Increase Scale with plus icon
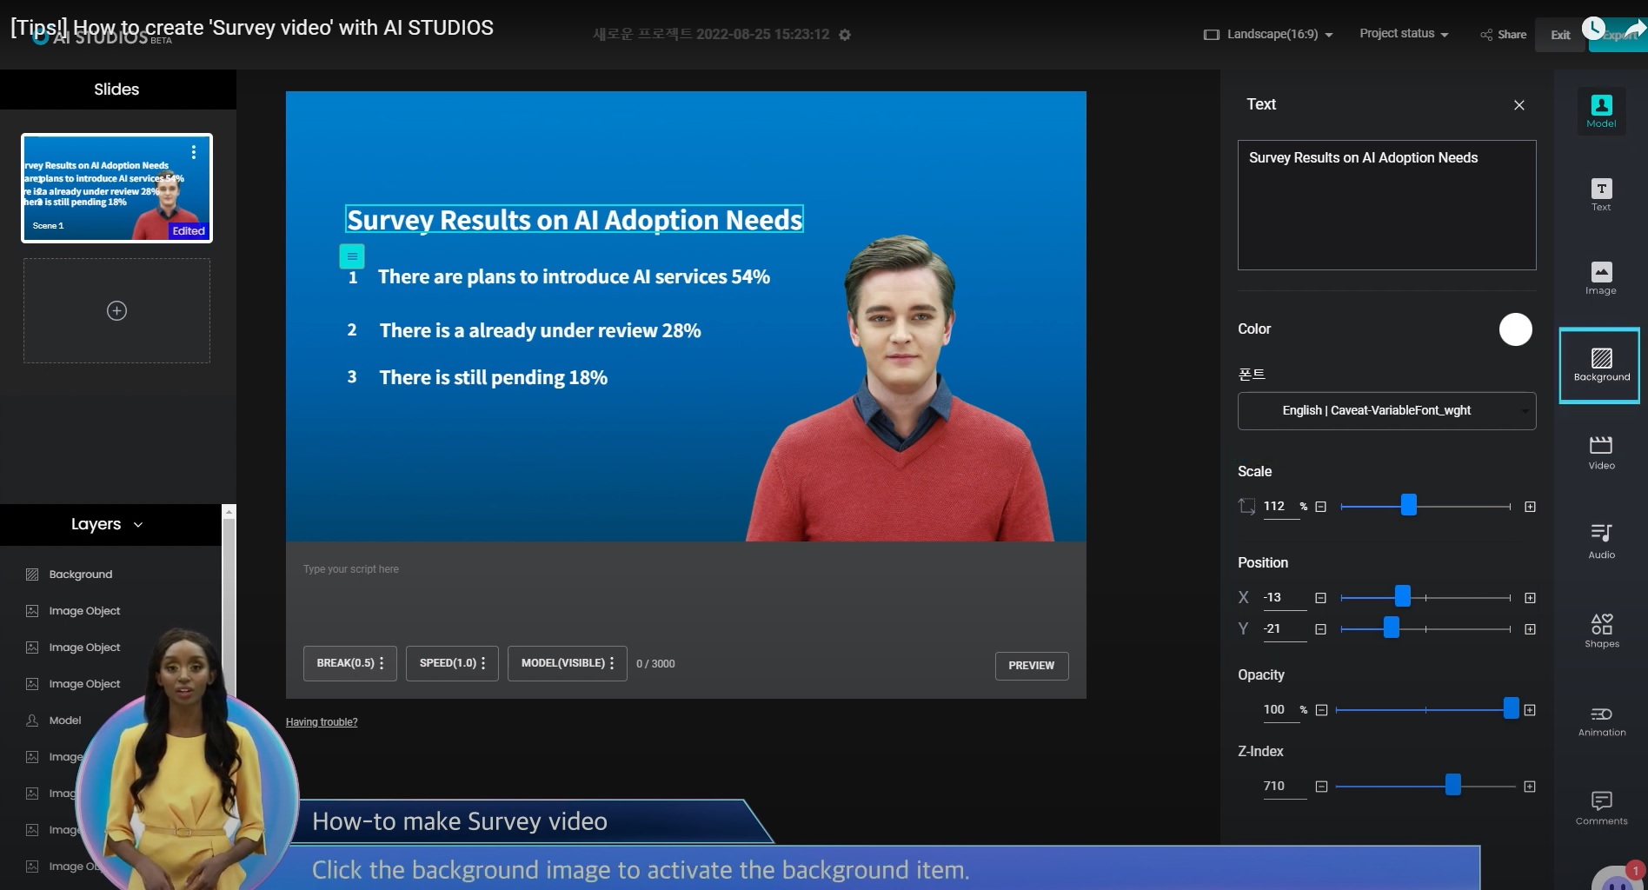 click(x=1530, y=507)
